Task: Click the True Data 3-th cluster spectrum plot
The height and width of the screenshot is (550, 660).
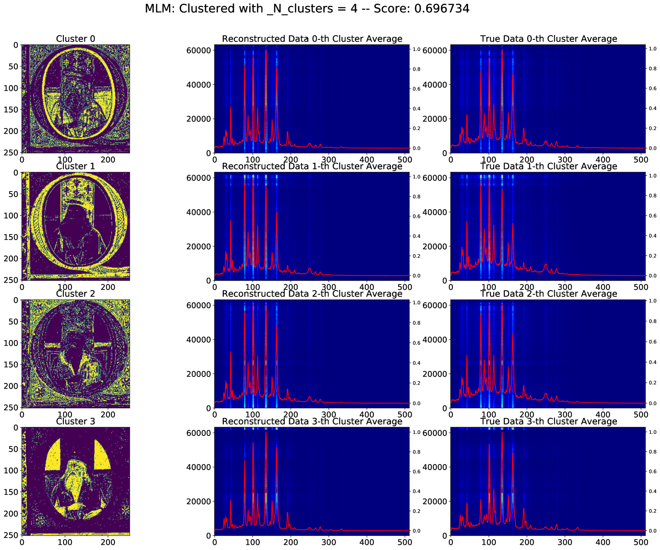Action: coord(548,481)
